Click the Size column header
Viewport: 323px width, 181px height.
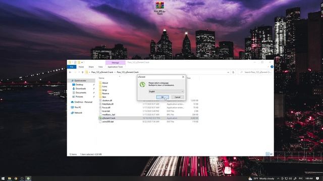click(x=189, y=78)
